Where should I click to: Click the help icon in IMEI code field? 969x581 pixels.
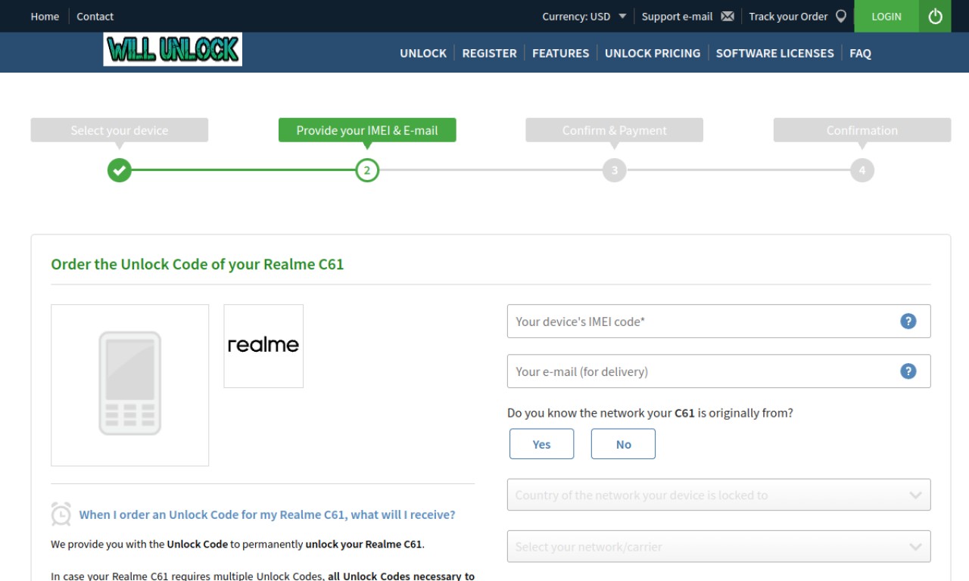(x=908, y=322)
